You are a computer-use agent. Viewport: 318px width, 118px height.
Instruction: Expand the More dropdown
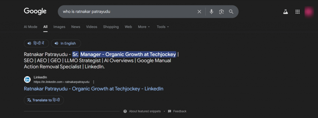coord(144,27)
